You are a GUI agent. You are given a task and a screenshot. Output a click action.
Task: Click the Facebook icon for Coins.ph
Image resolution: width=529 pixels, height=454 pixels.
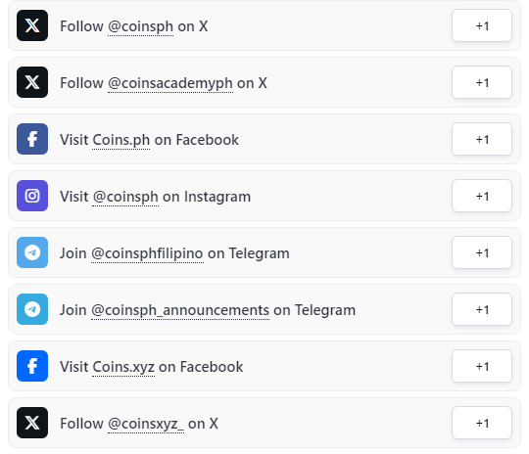(x=32, y=139)
